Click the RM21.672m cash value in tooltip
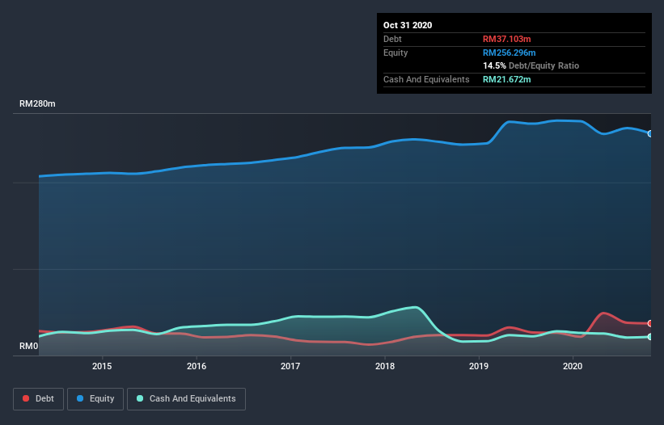 pyautogui.click(x=507, y=79)
